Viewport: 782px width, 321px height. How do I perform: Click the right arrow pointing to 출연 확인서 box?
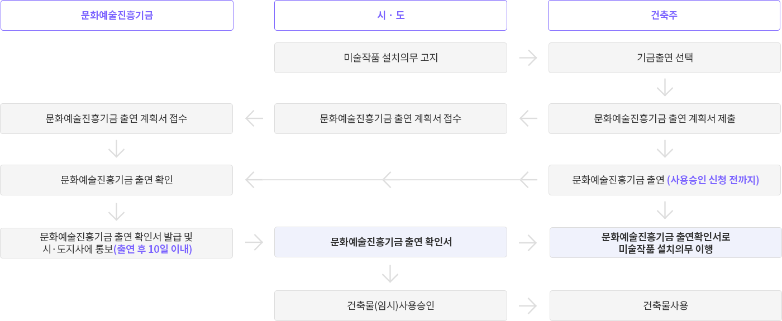(254, 242)
